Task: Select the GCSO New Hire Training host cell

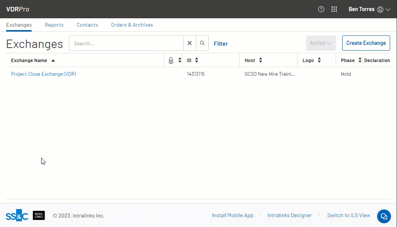Action: click(270, 74)
